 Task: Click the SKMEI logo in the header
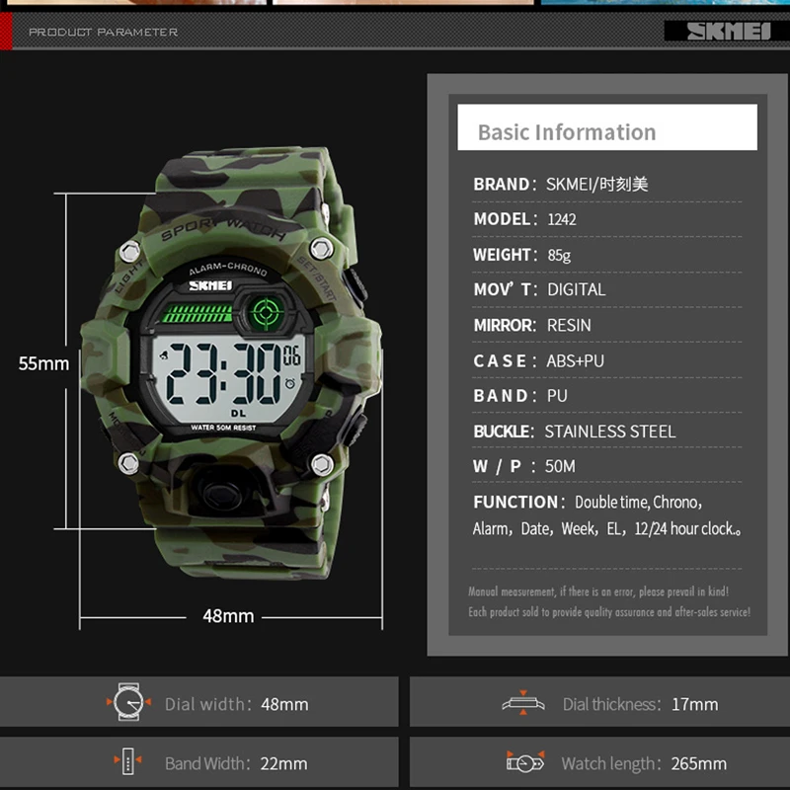point(729,32)
